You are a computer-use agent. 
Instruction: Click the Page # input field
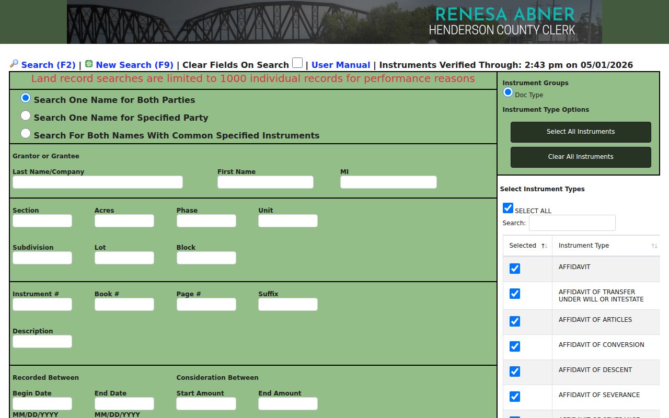click(206, 304)
